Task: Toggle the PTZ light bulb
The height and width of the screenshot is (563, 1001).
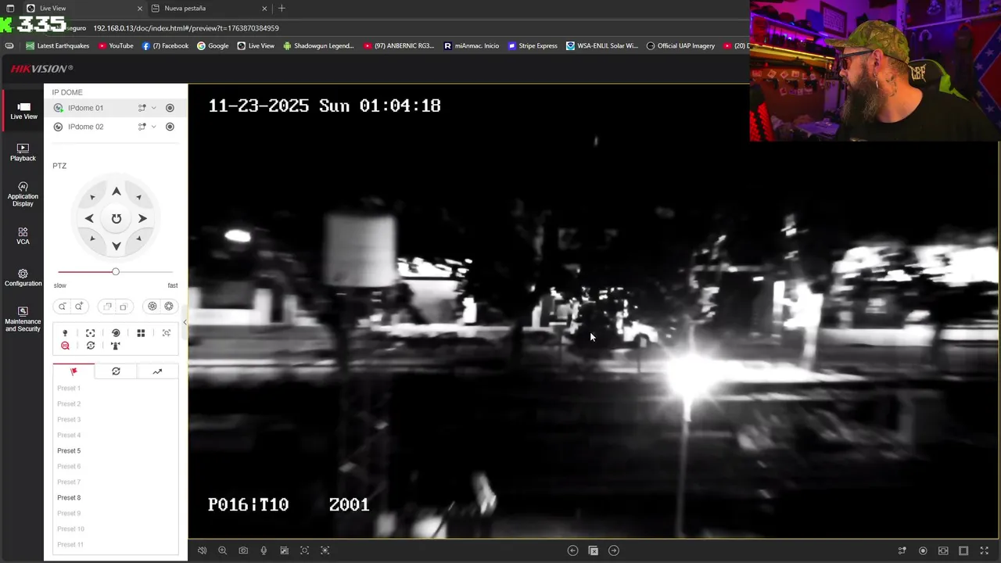Action: click(x=65, y=333)
